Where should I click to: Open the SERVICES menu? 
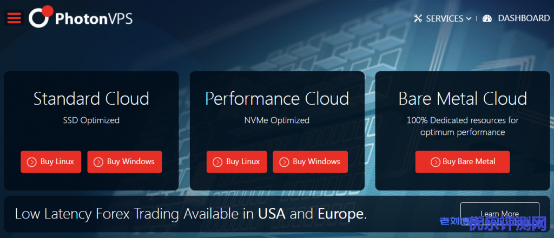[445, 19]
